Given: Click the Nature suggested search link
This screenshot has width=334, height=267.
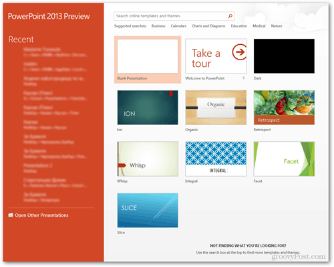Looking at the screenshot, I should pyautogui.click(x=277, y=26).
